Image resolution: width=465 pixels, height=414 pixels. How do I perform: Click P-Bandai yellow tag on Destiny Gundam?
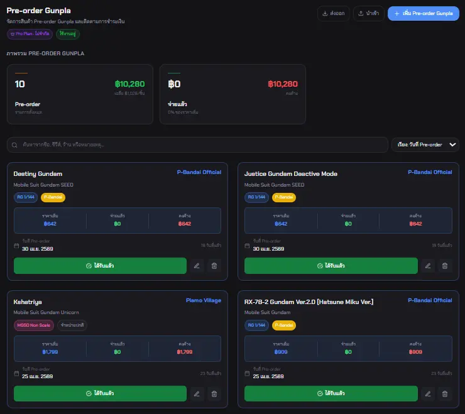53,197
